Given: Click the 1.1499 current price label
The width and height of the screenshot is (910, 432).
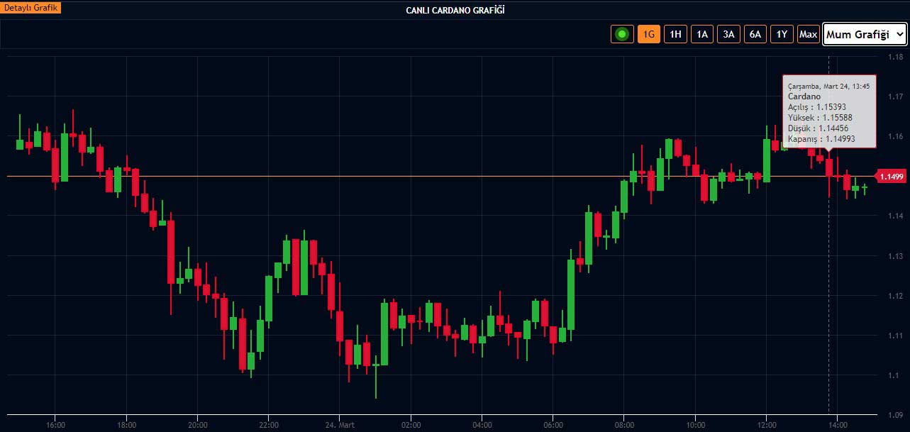Looking at the screenshot, I should (x=891, y=177).
